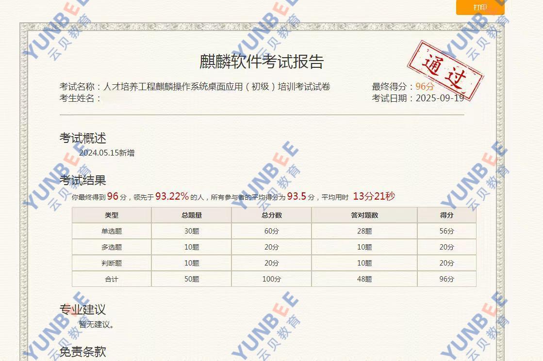This screenshot has height=361, width=543.
Task: Click the 2024.05.15新增 overview text
Action: point(107,153)
